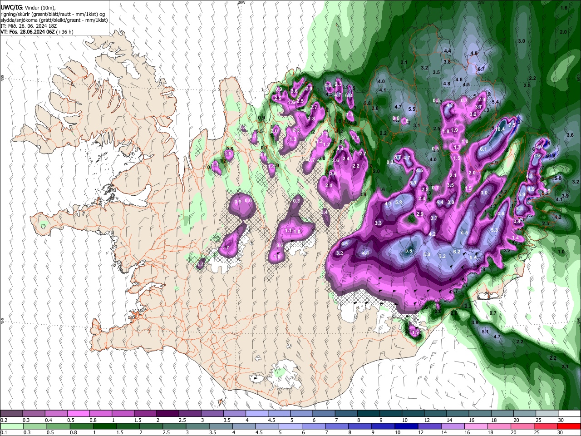The image size is (581, 436).
Task: Click the dark navy swatch between 10 and 12 in the rain scale
Action: coord(406,426)
